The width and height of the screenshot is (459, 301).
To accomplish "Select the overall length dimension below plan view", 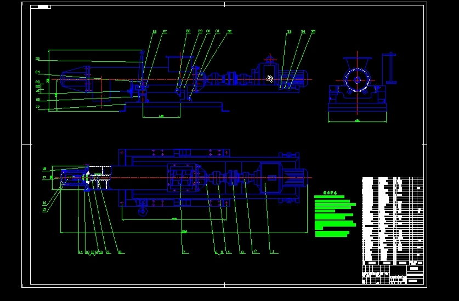I will point(184,232).
